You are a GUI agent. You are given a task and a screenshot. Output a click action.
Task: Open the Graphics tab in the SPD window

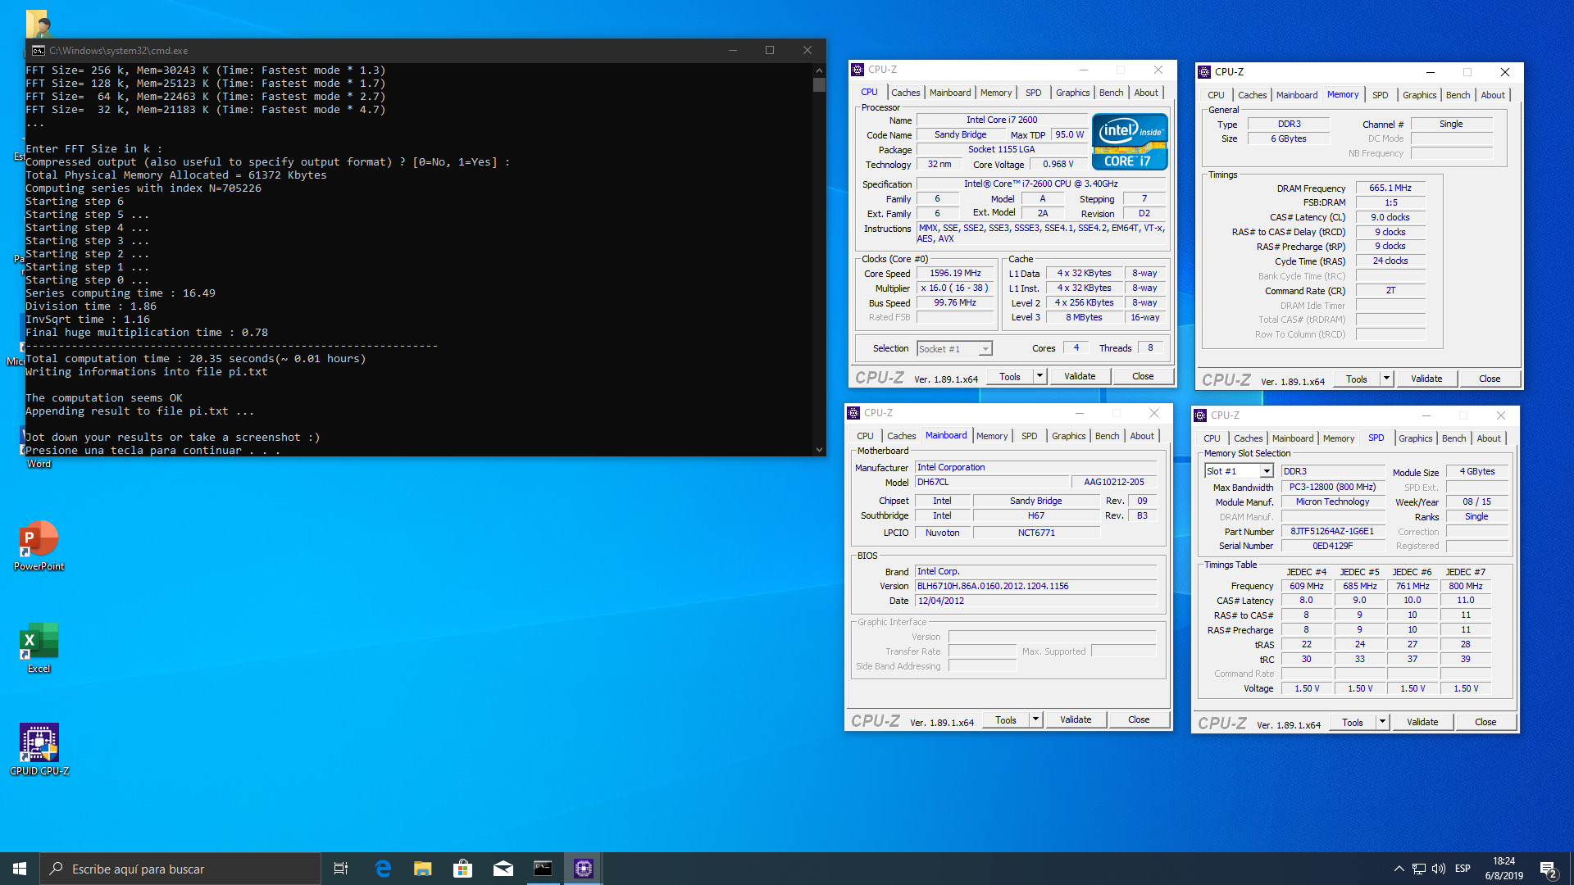coord(1415,438)
